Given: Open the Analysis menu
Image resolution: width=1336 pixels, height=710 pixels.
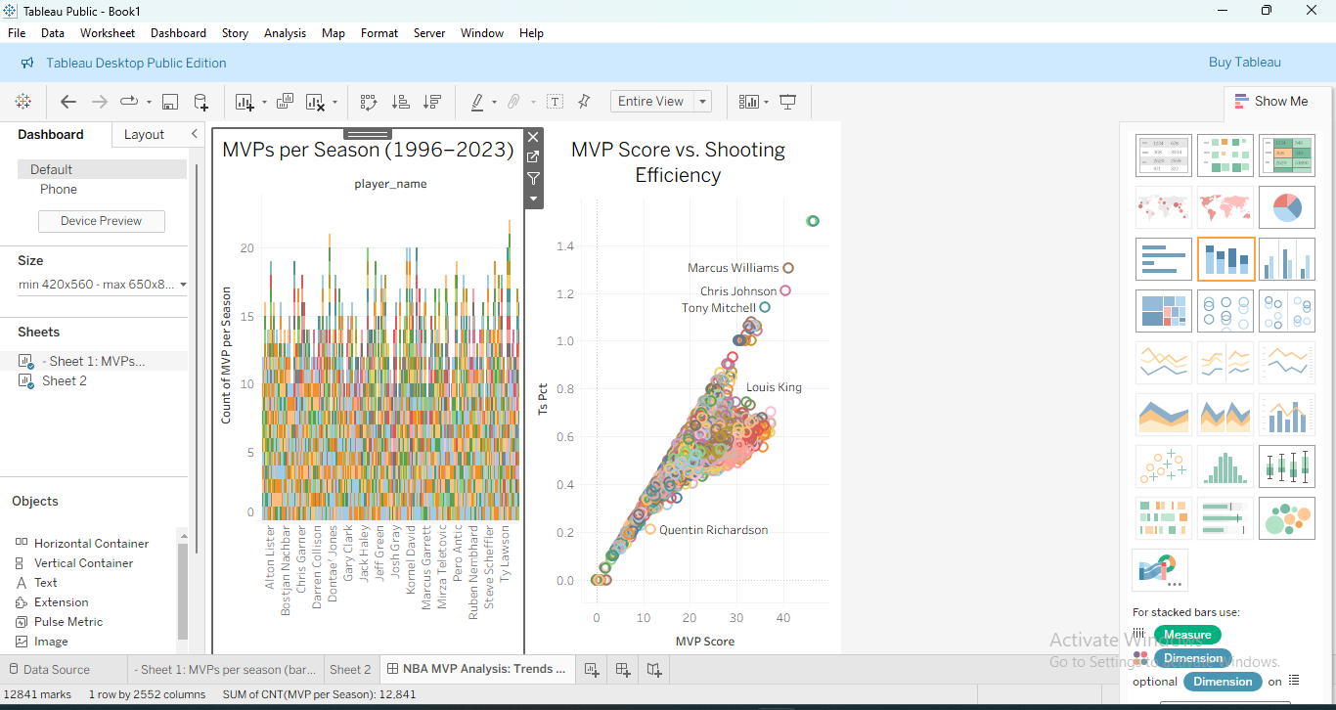Looking at the screenshot, I should [285, 33].
